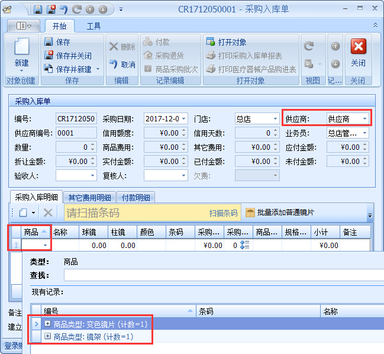Image resolution: width=384 pixels, height=354 pixels.
Task: Click the save icon in quick access toolbar
Action: (x=38, y=9)
